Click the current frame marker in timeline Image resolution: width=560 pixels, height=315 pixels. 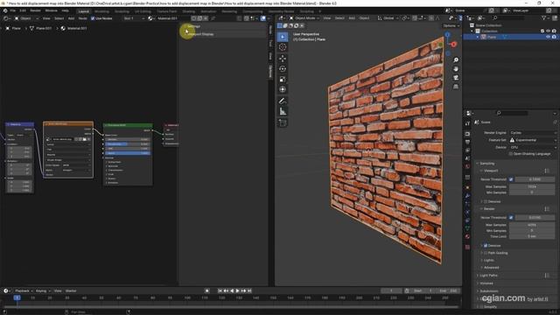(x=17, y=297)
